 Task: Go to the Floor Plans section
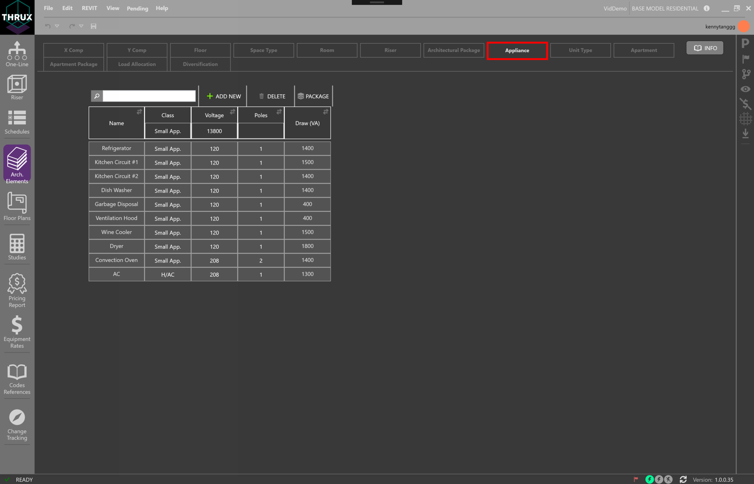tap(17, 206)
